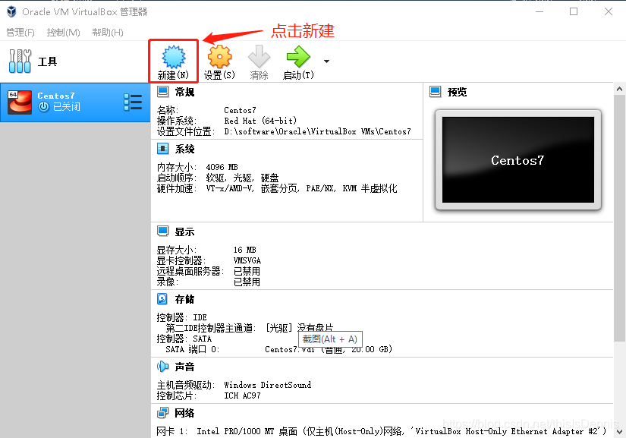Viewport: 626px width, 438px height.
Task: Click the Audio (声音) speaker icon
Action: [x=163, y=366]
